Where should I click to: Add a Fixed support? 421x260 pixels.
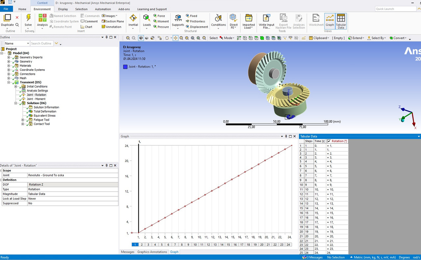tap(191, 16)
